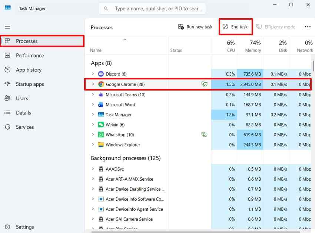Click the search magnifier icon

click(x=106, y=9)
